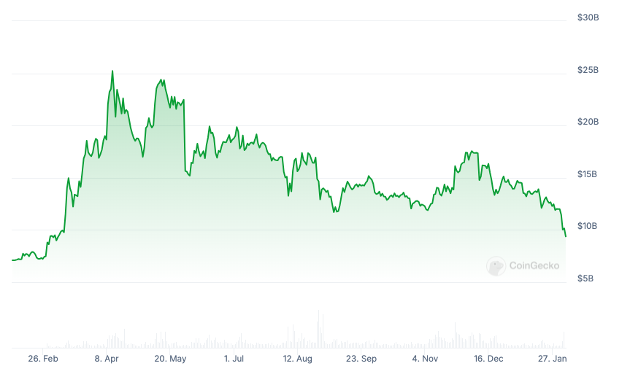Click the 12. Aug date label
This screenshot has height=374, width=622.
pos(298,359)
